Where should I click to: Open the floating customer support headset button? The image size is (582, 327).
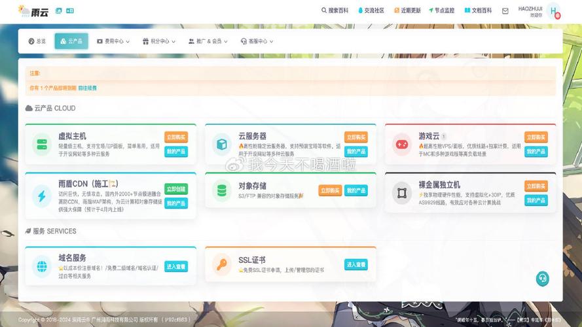tap(542, 279)
